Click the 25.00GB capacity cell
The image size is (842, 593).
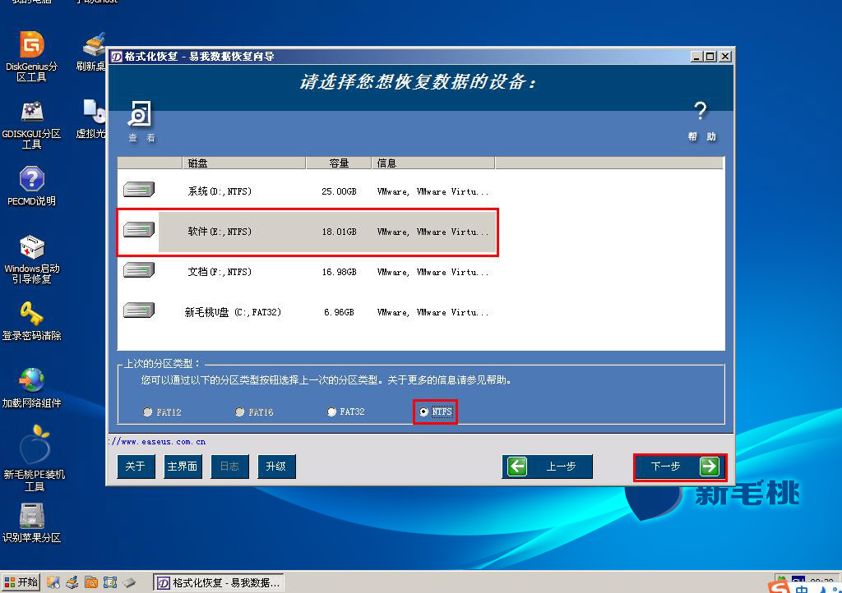(x=339, y=191)
